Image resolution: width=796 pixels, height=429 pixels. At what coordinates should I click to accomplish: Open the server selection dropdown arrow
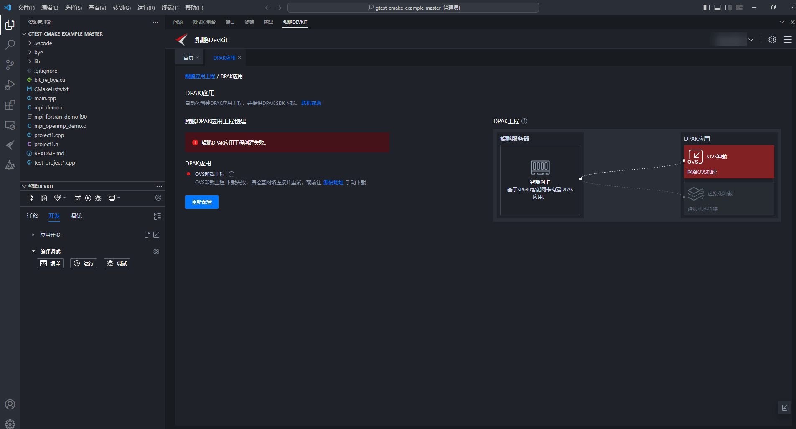click(x=751, y=40)
